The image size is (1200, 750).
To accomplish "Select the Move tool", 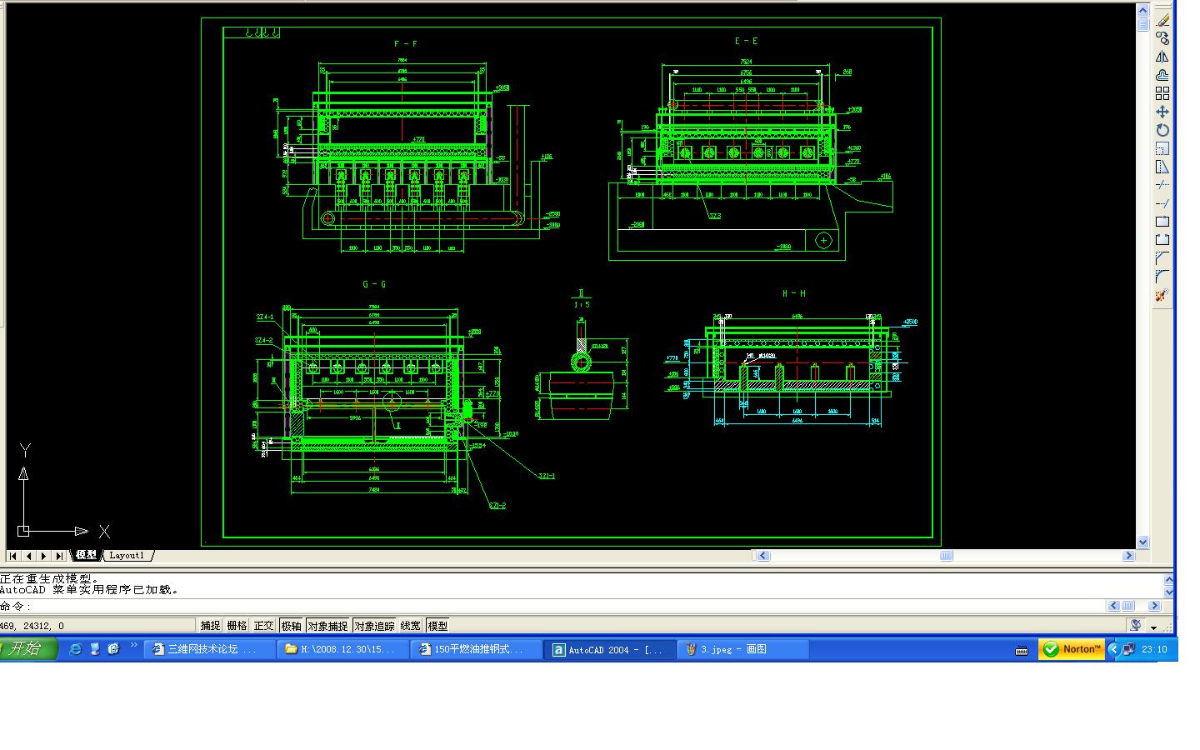I will tap(1162, 112).
